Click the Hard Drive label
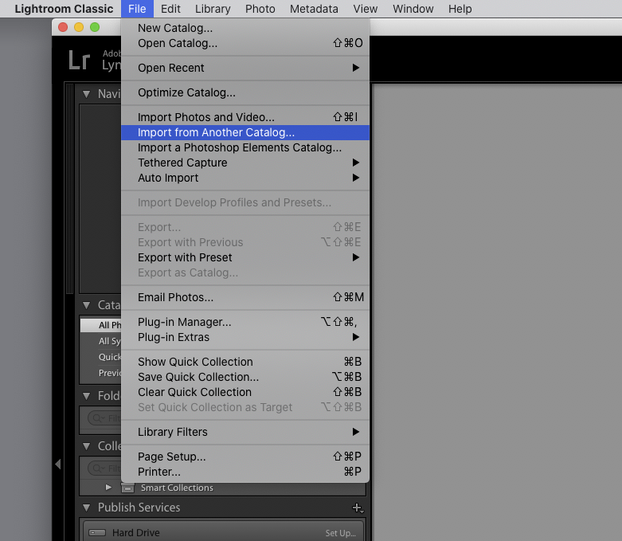This screenshot has width=622, height=541. point(135,533)
